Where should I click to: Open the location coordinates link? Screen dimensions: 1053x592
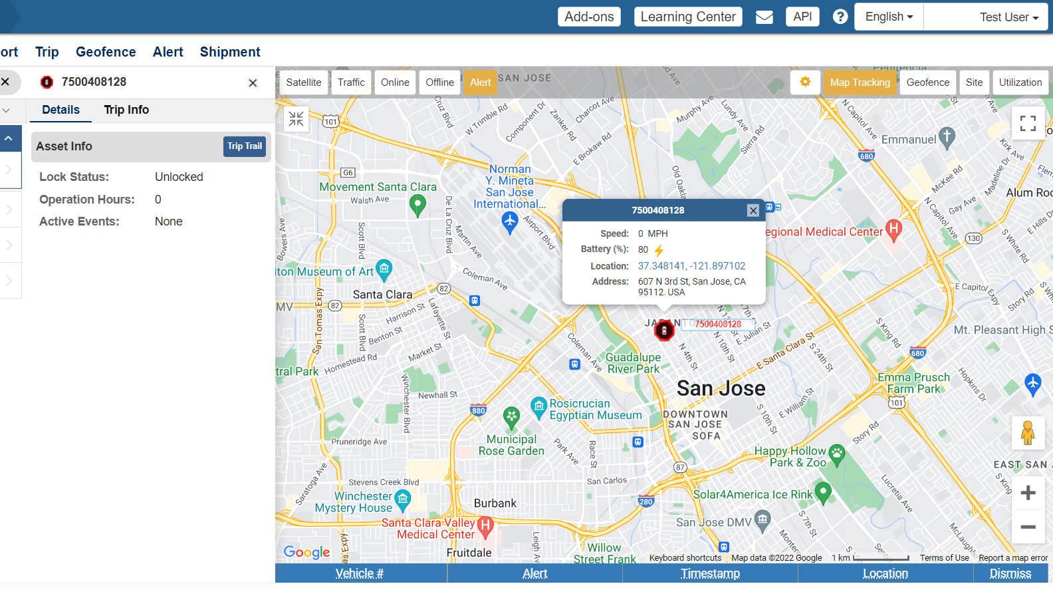(x=691, y=266)
